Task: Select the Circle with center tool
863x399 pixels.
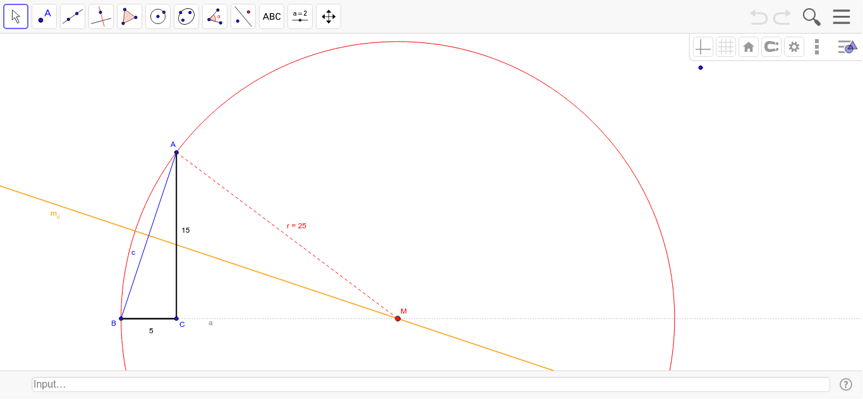Action: click(x=158, y=16)
